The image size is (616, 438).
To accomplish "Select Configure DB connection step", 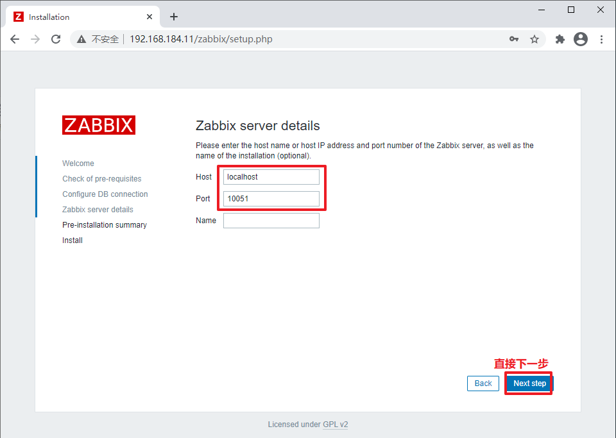I will click(x=105, y=194).
